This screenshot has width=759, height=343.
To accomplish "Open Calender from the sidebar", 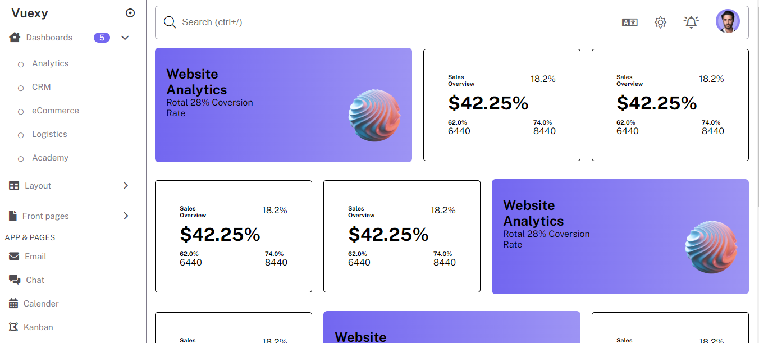I will tap(41, 304).
